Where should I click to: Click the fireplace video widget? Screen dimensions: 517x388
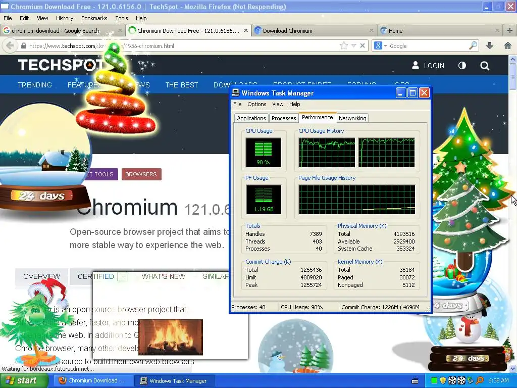(171, 337)
